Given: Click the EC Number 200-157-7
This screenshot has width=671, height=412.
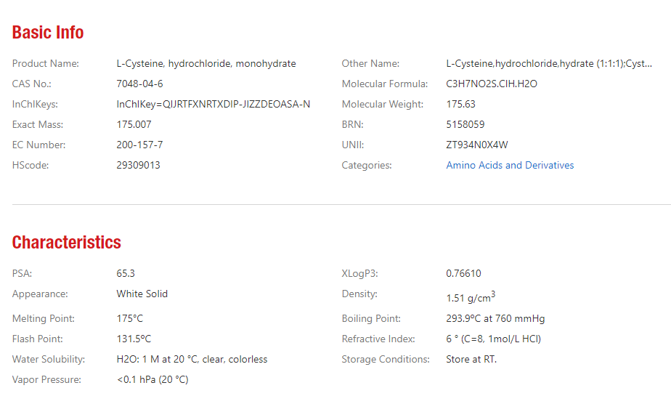Looking at the screenshot, I should [x=139, y=145].
